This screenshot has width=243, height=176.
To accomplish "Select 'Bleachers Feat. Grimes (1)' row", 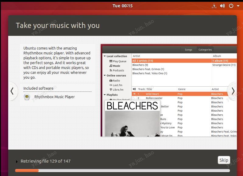I will [172, 69].
